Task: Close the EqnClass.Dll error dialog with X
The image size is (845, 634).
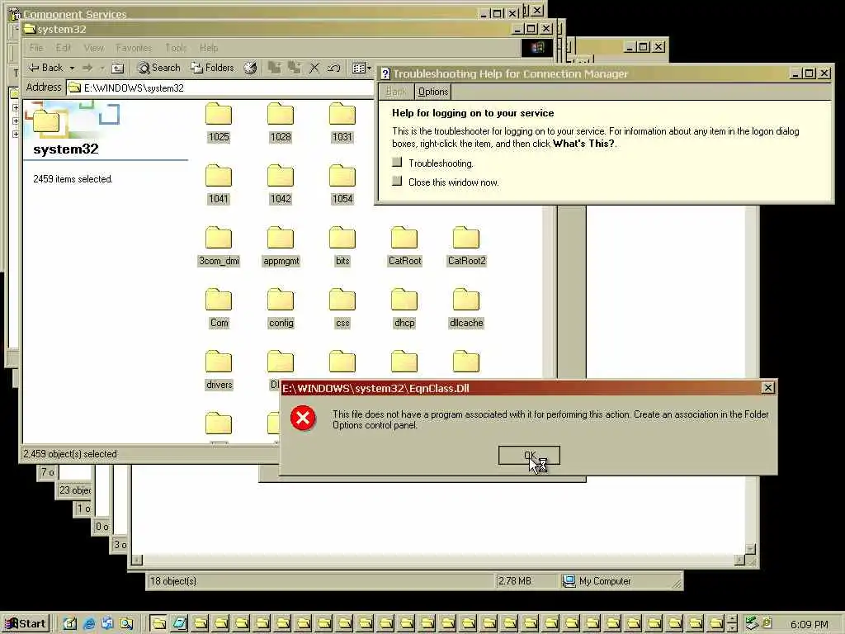Action: click(768, 388)
